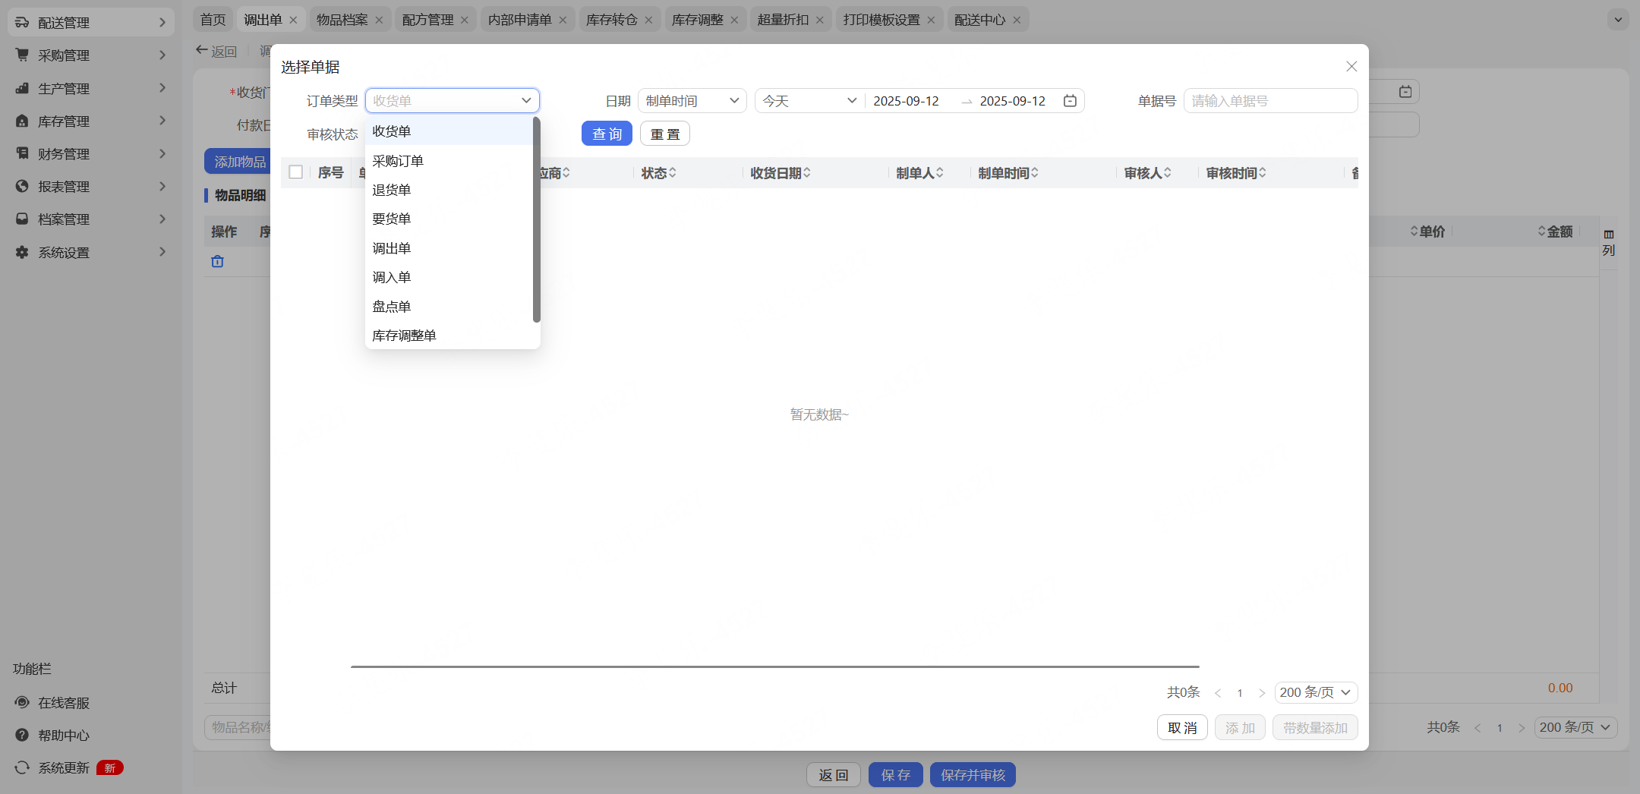The height and width of the screenshot is (794, 1640).
Task: Select 采购订单 option
Action: 449,161
